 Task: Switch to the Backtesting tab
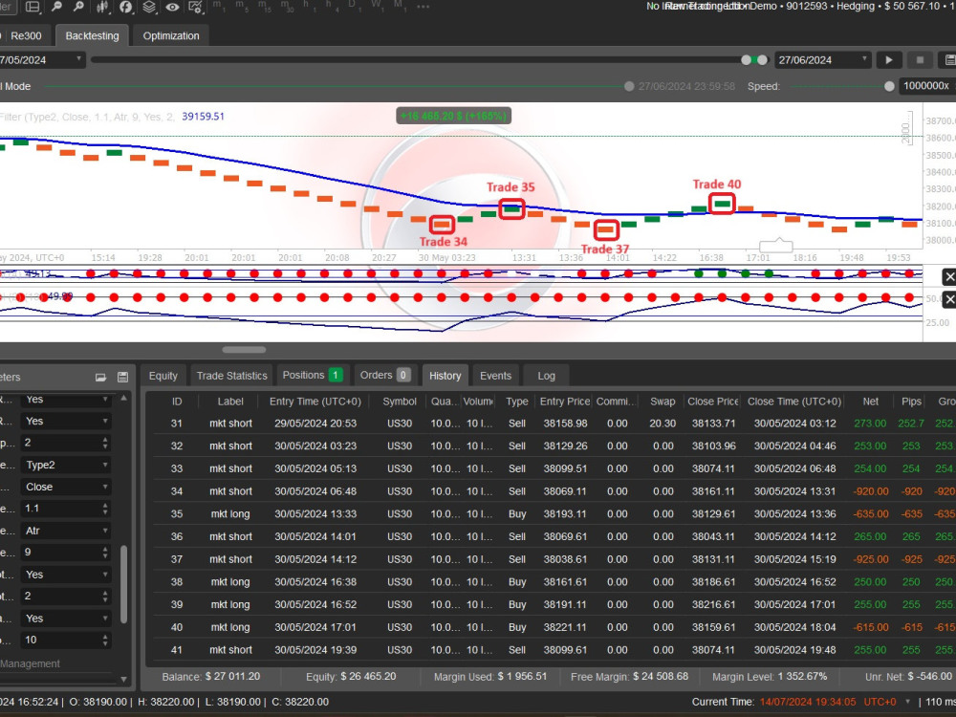tap(92, 36)
